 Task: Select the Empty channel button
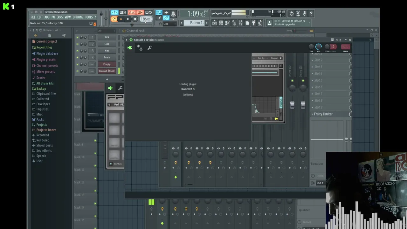pyautogui.click(x=107, y=64)
